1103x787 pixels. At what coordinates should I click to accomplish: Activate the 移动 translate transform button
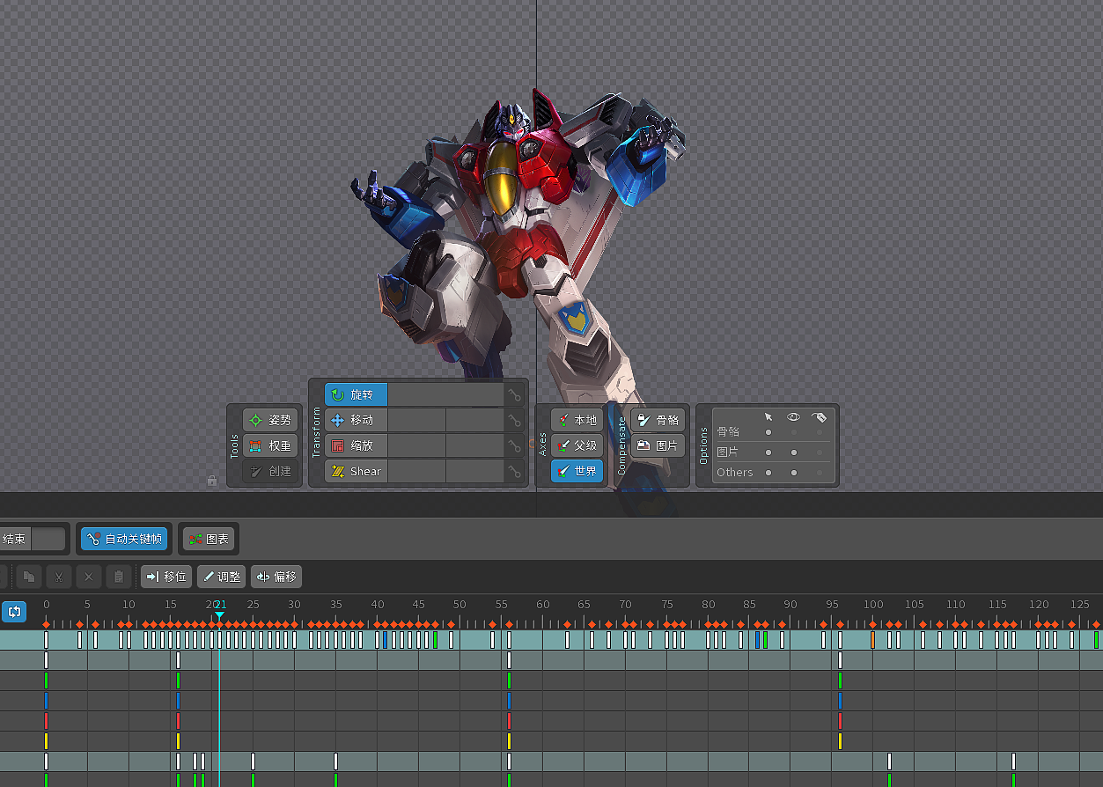(x=356, y=420)
